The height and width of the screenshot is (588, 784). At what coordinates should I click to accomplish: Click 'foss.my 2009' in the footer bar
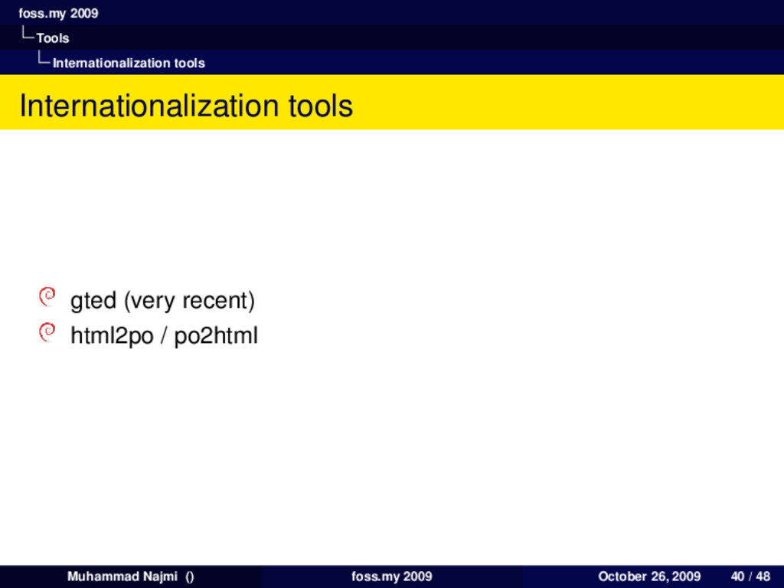391,577
